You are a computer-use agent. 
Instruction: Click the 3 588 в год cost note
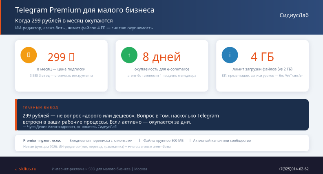tap(61, 76)
